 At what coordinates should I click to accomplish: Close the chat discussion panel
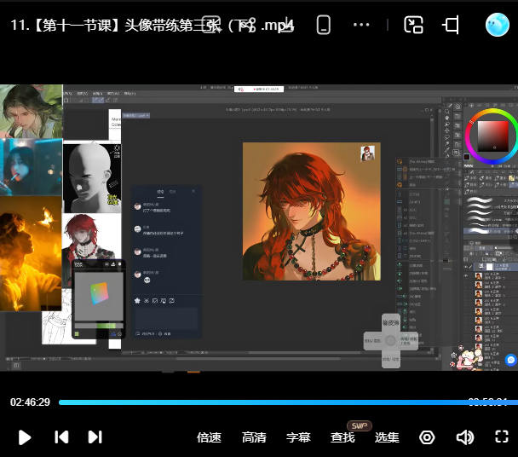[193, 191]
